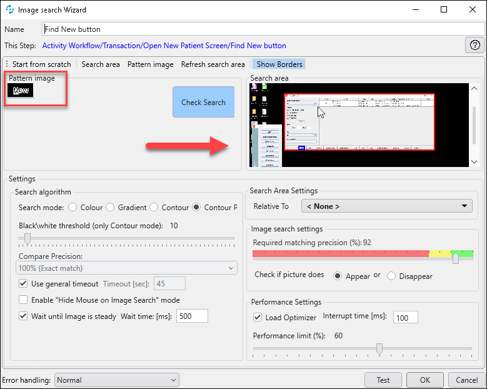Toggle Wait until Image is steady
The image size is (487, 389).
23,316
